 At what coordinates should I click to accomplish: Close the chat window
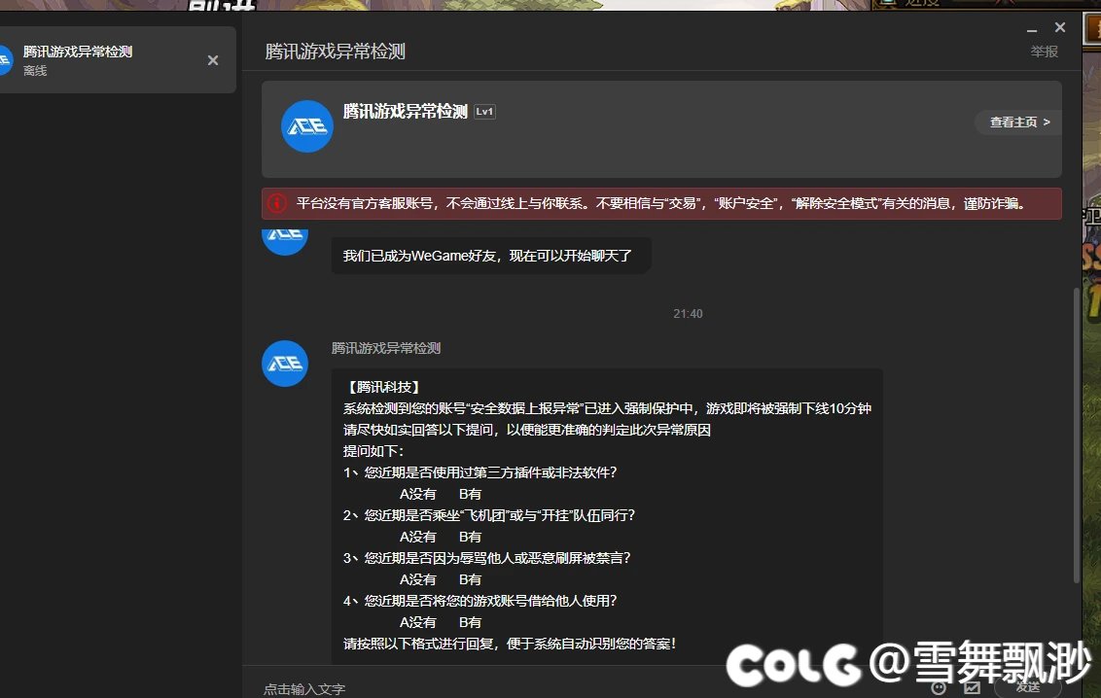(1060, 27)
